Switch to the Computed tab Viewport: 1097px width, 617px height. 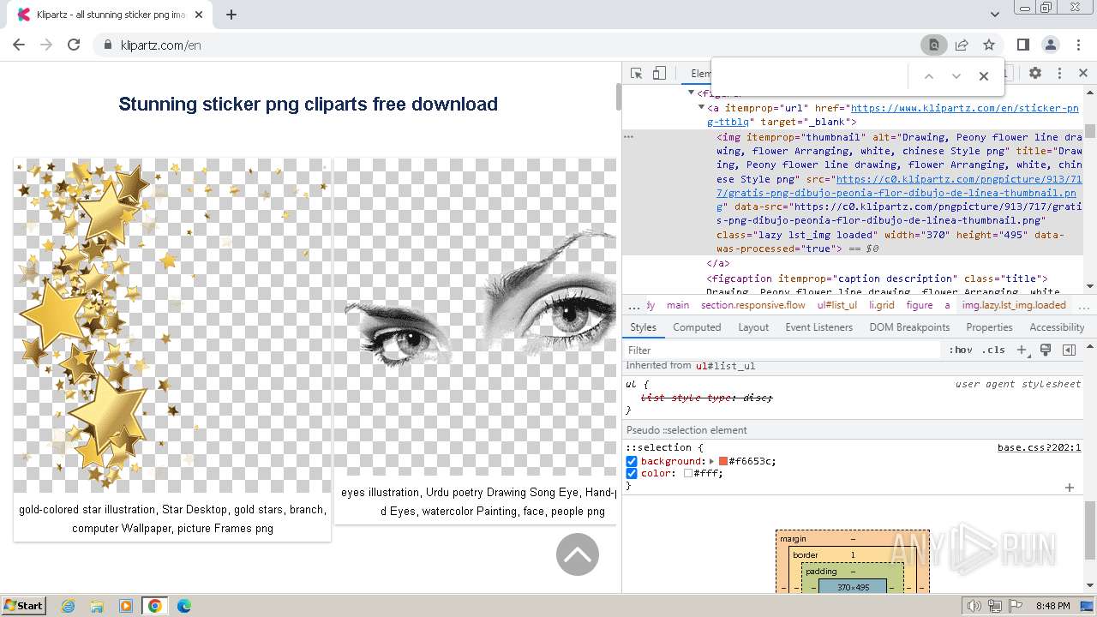(x=697, y=327)
